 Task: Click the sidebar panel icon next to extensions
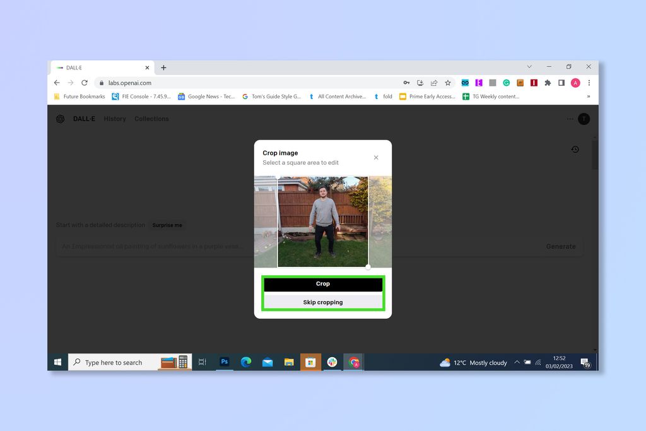click(x=561, y=83)
